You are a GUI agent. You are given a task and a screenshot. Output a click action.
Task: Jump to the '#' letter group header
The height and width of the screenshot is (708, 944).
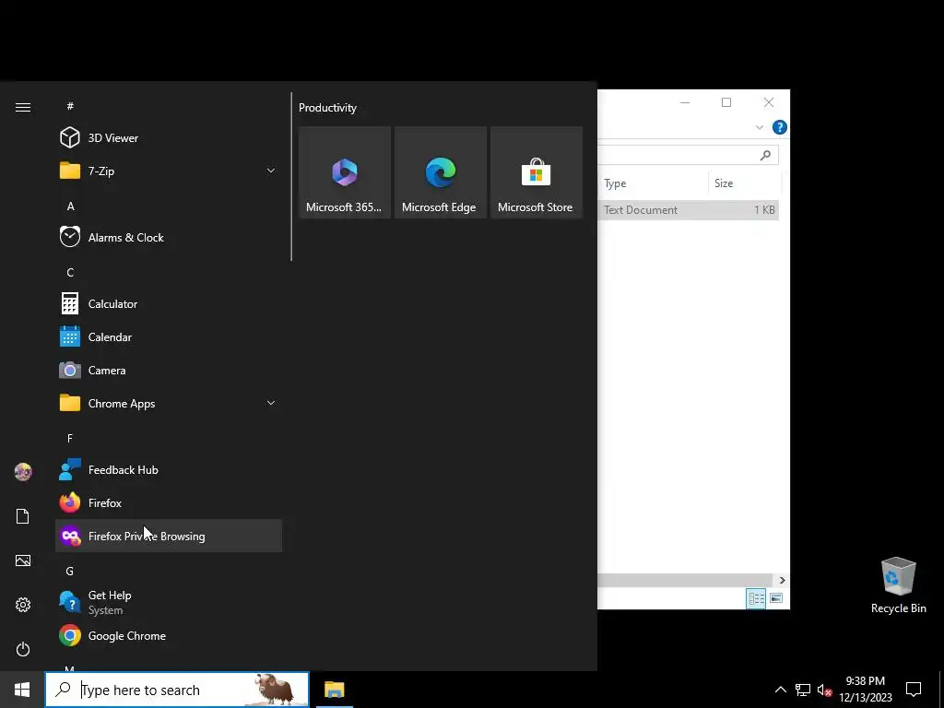point(70,106)
